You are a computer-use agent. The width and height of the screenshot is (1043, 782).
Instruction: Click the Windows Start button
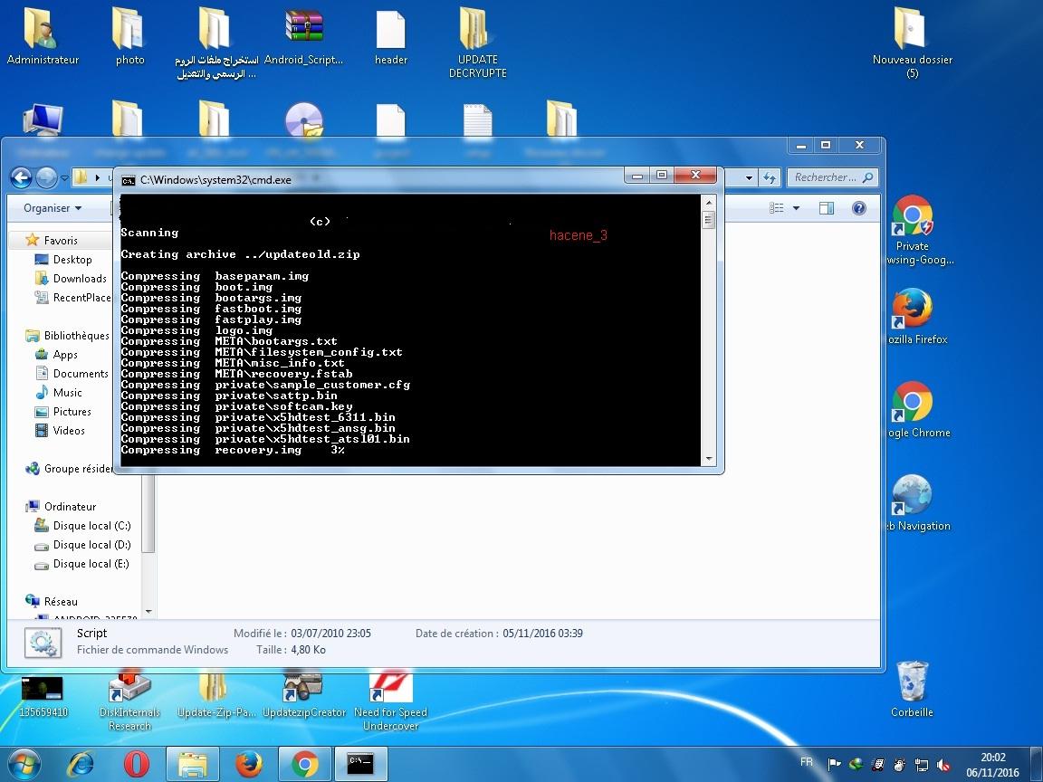(x=24, y=764)
